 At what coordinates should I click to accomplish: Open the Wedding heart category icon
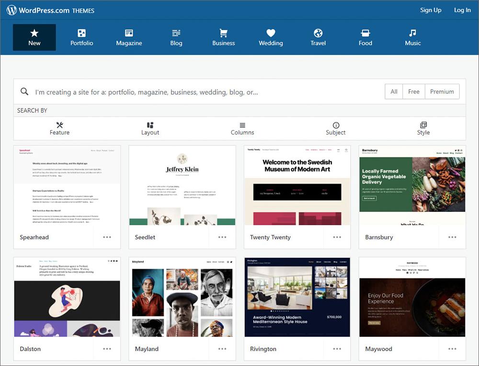coord(271,33)
